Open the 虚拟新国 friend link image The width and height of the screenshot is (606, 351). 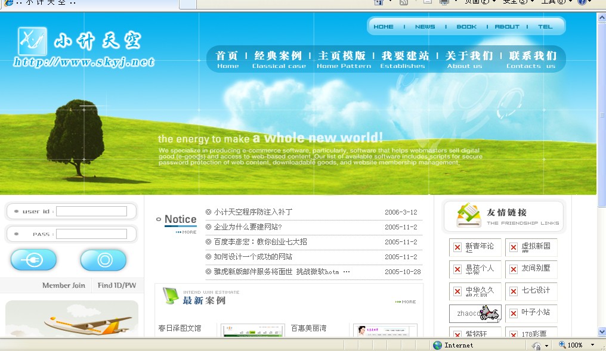tap(531, 247)
